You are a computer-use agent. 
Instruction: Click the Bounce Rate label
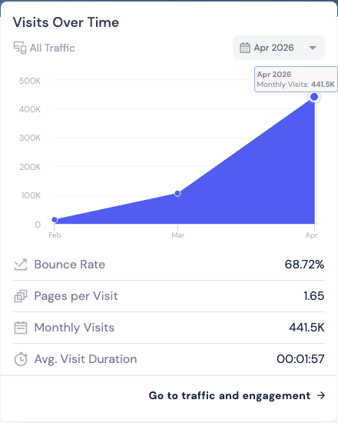[70, 265]
